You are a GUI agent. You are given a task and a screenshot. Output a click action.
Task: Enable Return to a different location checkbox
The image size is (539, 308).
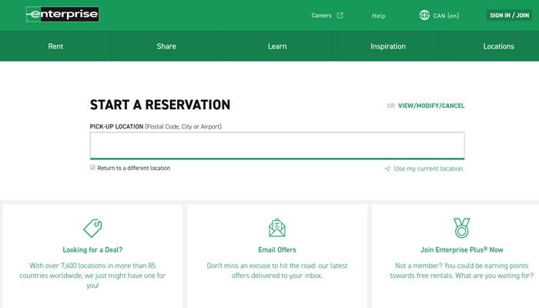click(93, 167)
